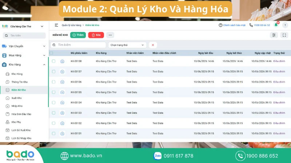Screen dimensions: 291x163
Task: Open the notification bell
Action: point(276,25)
